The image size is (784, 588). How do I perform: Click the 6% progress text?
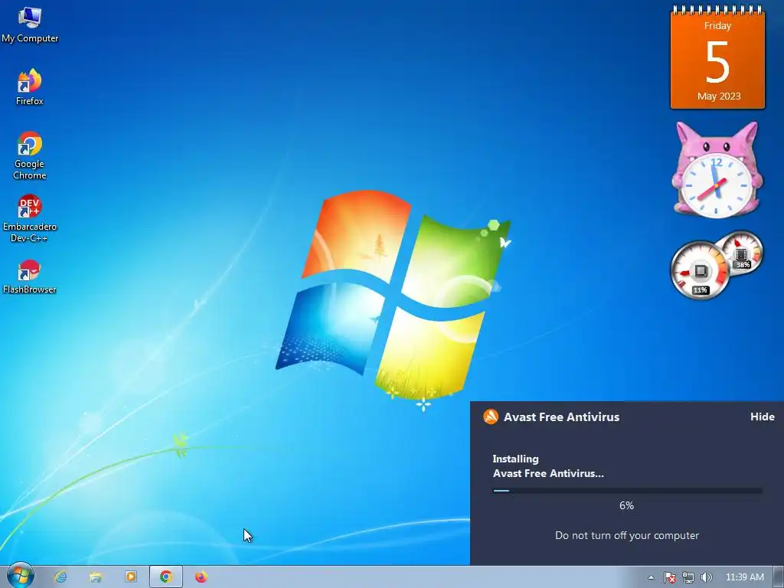point(626,505)
